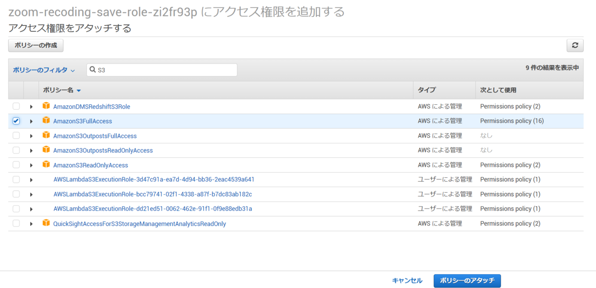
Task: Click the cube icon beside QuickSightAccessForS3StorageManagementAnalyticsReadOnly
Action: click(x=46, y=223)
